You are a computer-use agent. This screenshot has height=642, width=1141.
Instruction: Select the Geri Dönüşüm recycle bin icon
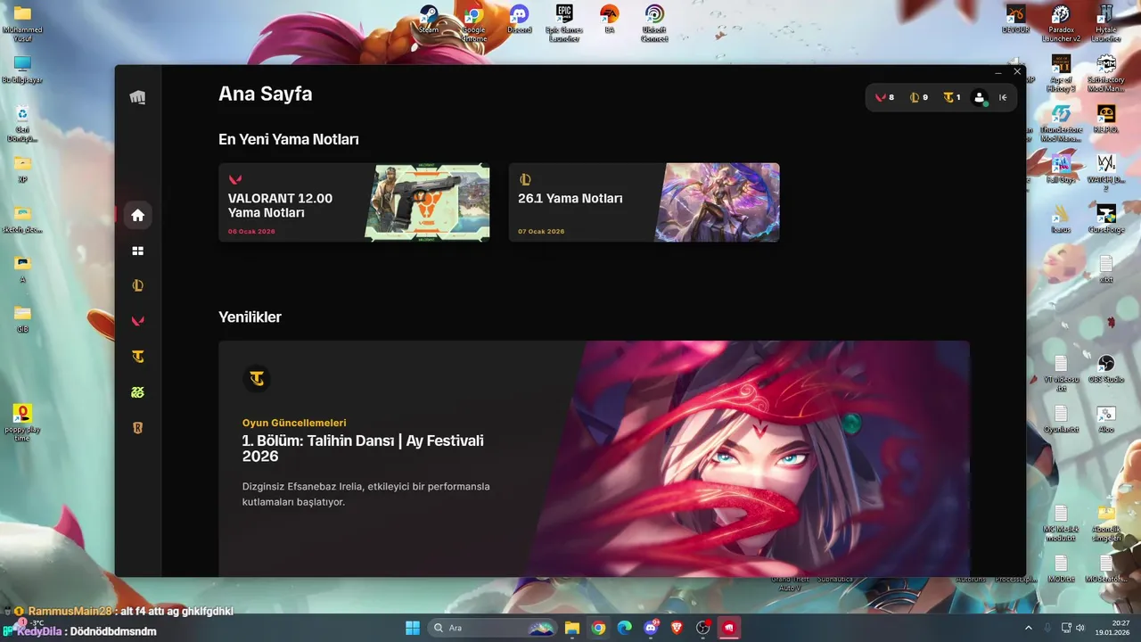22,123
